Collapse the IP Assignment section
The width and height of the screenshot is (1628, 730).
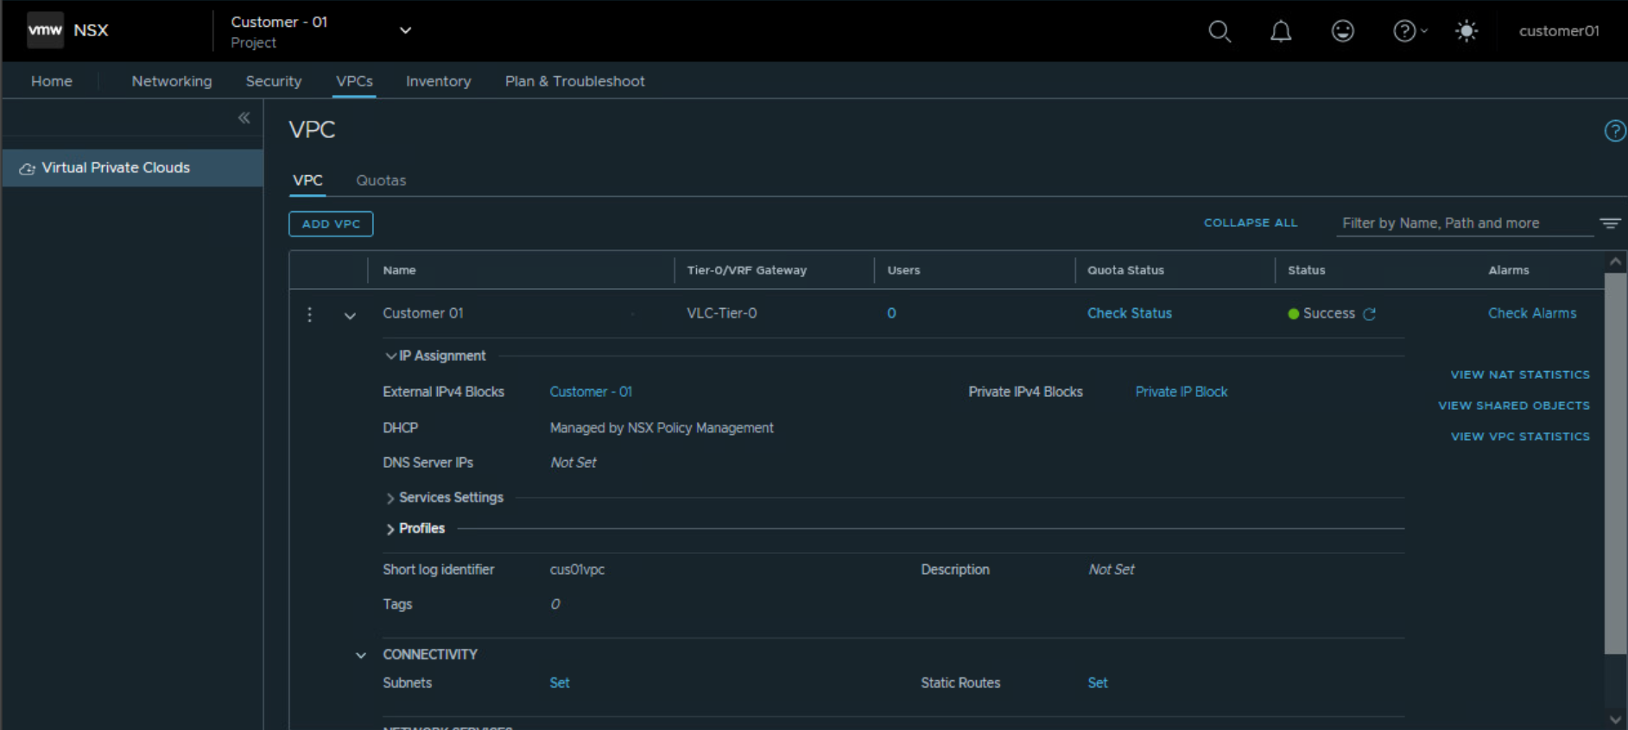(x=390, y=356)
